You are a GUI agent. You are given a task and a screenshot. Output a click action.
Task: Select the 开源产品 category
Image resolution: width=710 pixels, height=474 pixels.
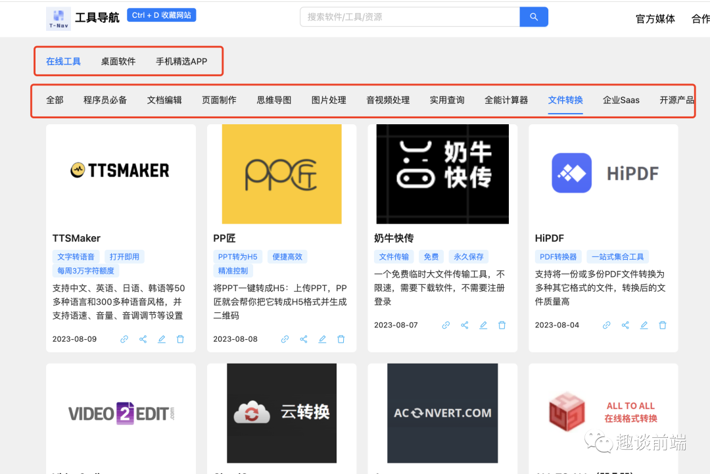(x=677, y=100)
